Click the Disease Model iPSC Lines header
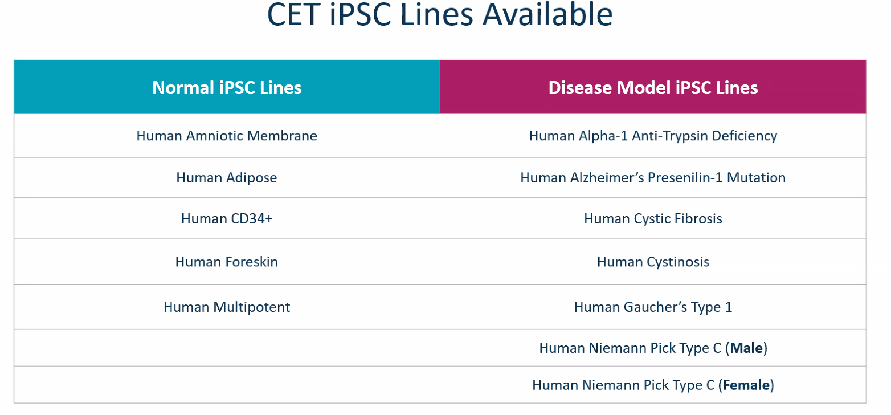Screen dimensions: 891x415 [x=653, y=88]
